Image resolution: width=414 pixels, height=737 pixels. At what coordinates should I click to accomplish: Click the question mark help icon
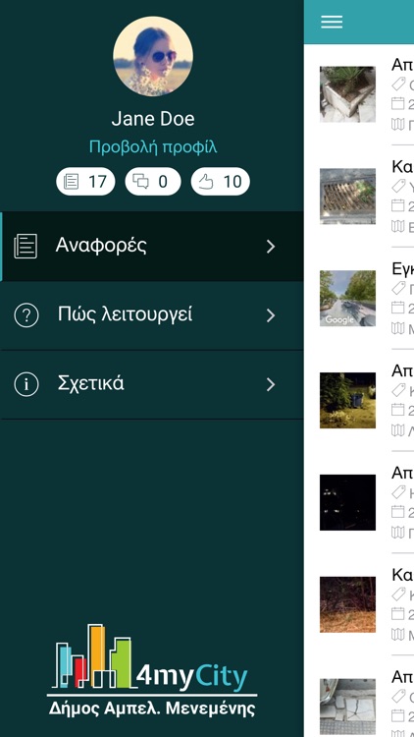click(x=26, y=315)
